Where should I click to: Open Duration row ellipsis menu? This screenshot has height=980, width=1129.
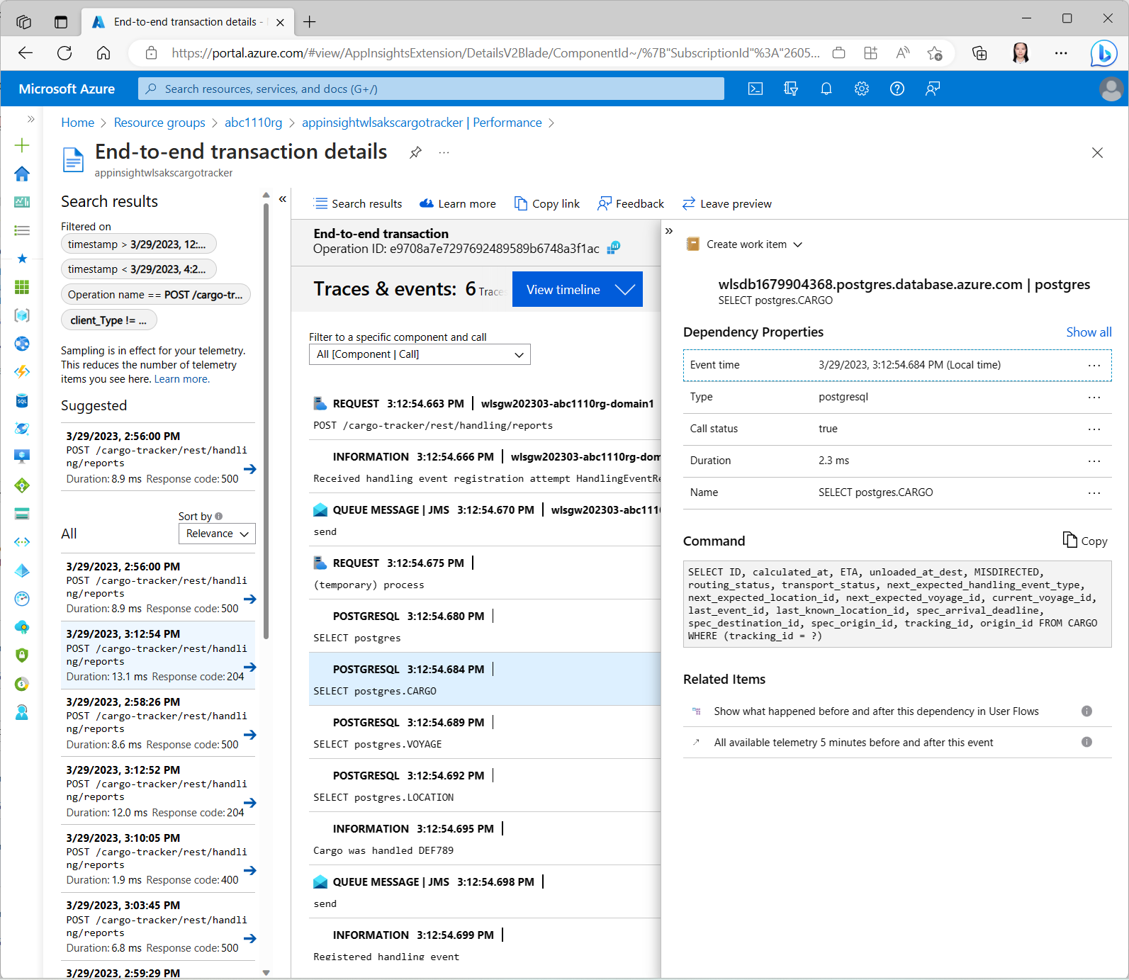1094,461
